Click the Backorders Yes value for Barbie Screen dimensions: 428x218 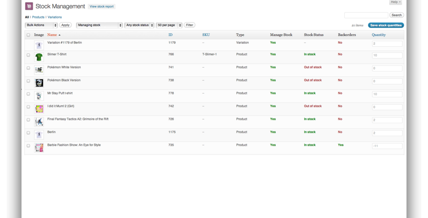click(x=341, y=145)
